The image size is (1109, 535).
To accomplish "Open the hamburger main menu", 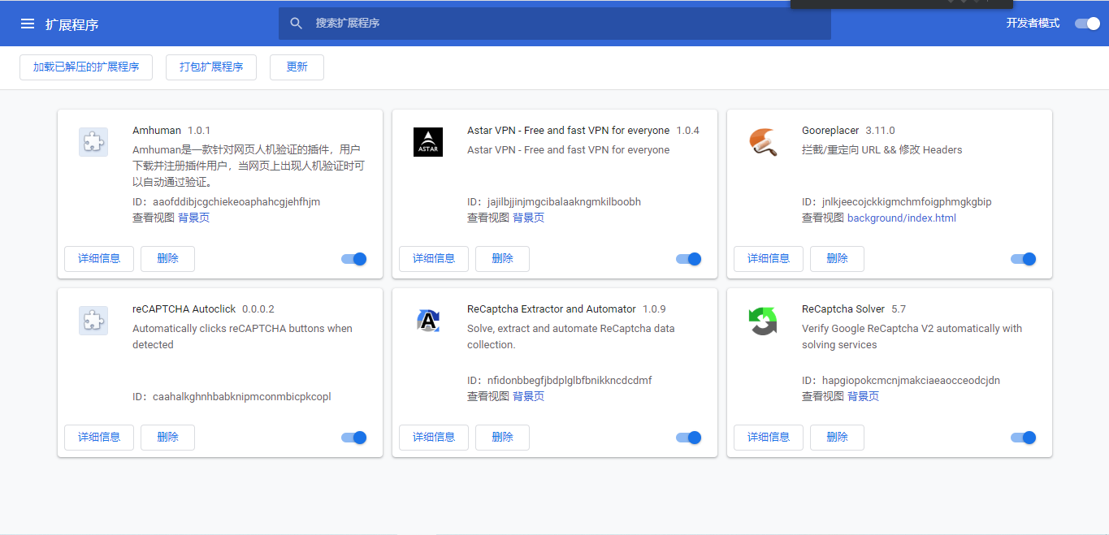I will coord(28,24).
